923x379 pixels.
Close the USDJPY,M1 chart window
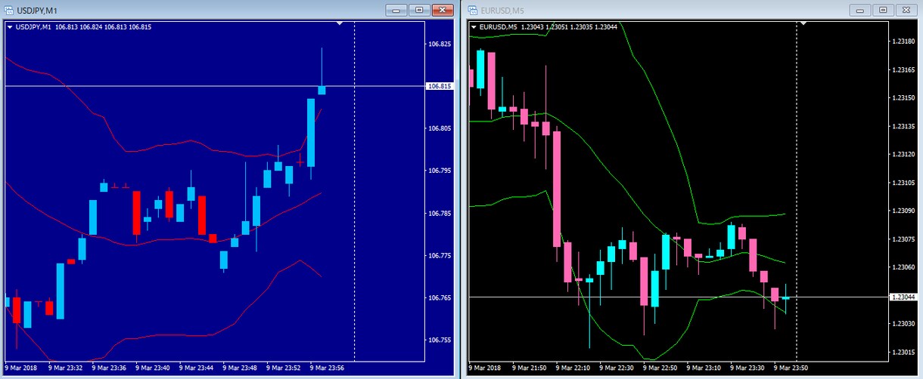[442, 10]
